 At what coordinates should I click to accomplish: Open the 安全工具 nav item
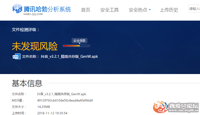[110, 10]
